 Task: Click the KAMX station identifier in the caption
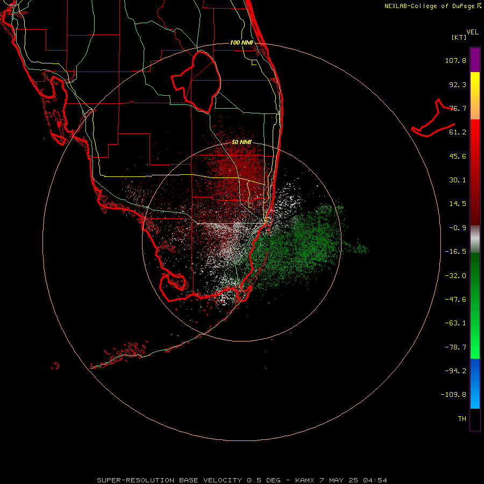pyautogui.click(x=305, y=480)
